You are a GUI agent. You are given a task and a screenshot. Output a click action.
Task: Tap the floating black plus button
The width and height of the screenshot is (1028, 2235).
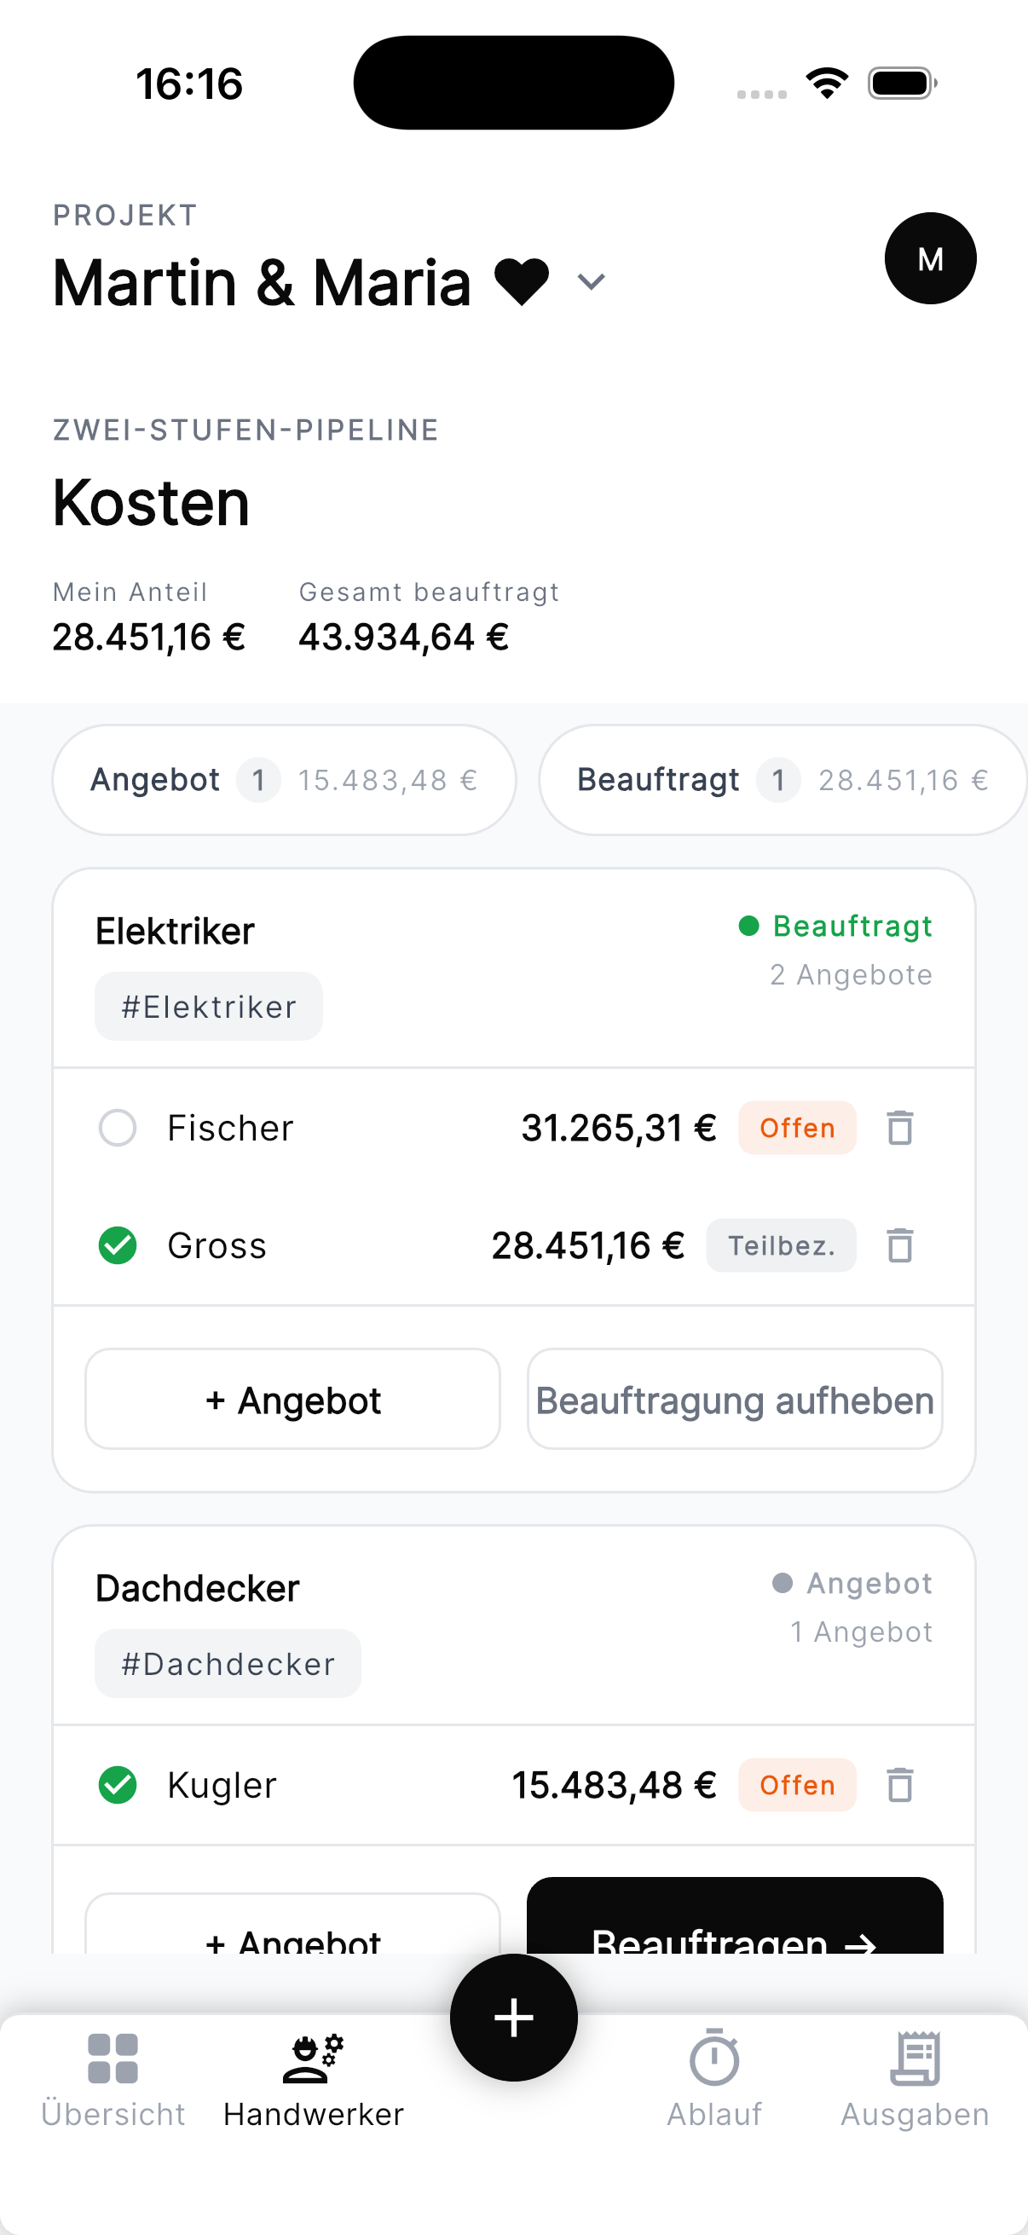513,2017
